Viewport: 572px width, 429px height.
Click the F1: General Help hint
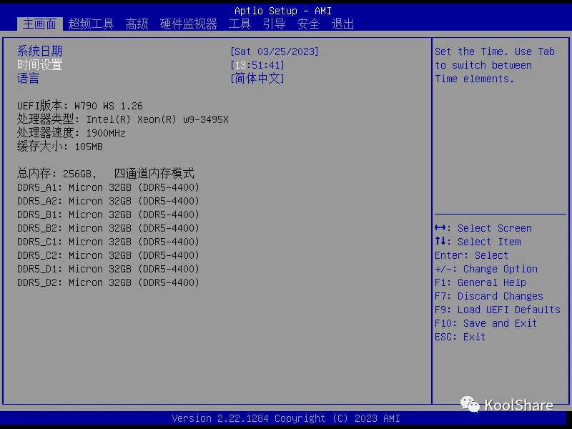click(x=480, y=282)
